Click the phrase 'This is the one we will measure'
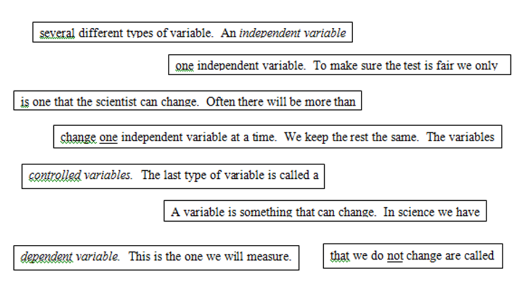 click(x=210, y=256)
